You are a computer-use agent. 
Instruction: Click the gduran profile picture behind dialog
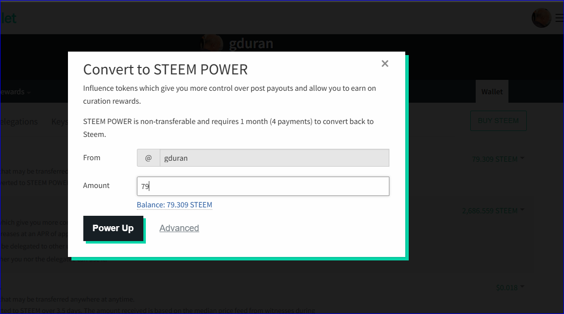(x=212, y=43)
